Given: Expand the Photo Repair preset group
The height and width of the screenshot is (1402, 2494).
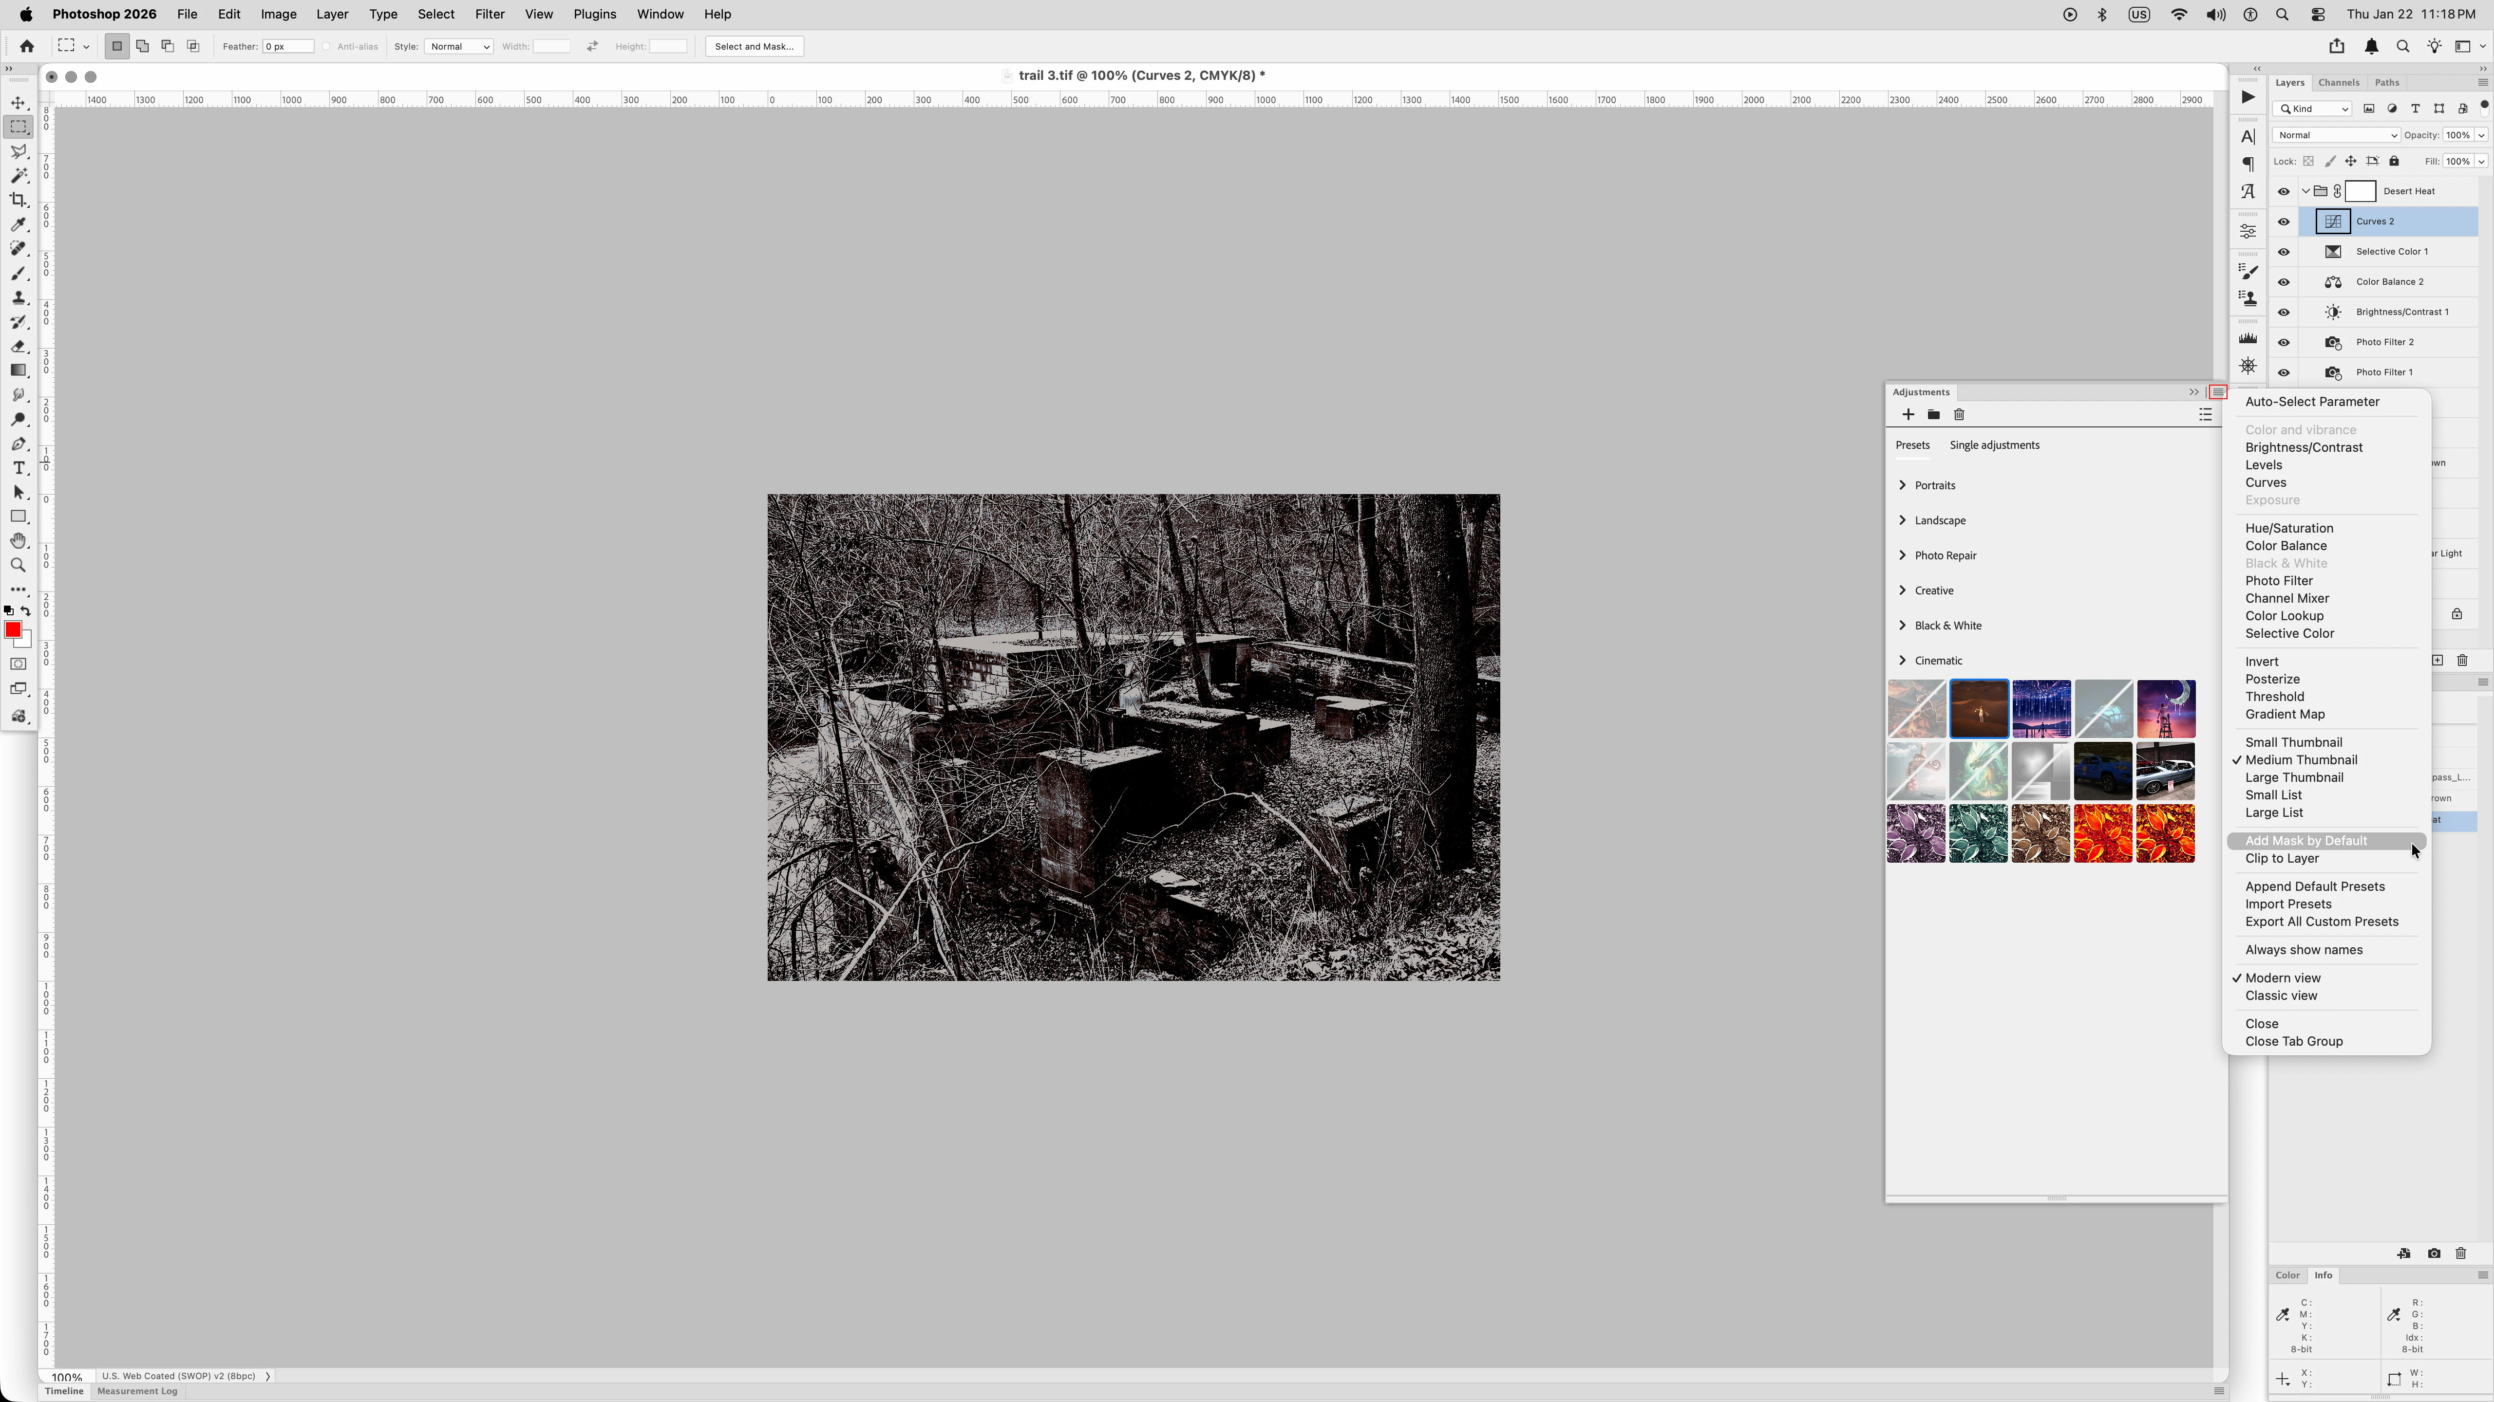Looking at the screenshot, I should click(x=1903, y=554).
